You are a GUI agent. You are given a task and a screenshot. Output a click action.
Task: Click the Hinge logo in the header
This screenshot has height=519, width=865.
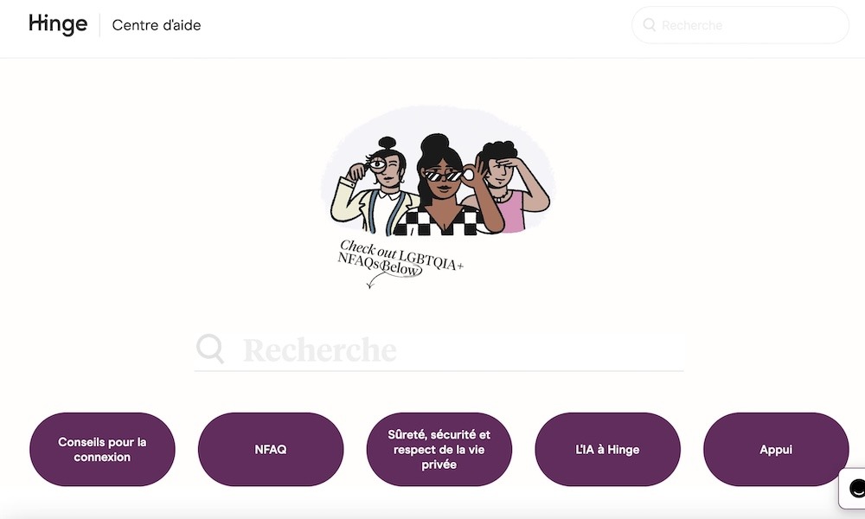(x=58, y=25)
